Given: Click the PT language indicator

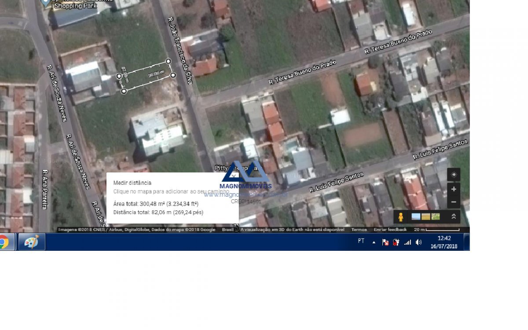Looking at the screenshot, I should 361,241.
